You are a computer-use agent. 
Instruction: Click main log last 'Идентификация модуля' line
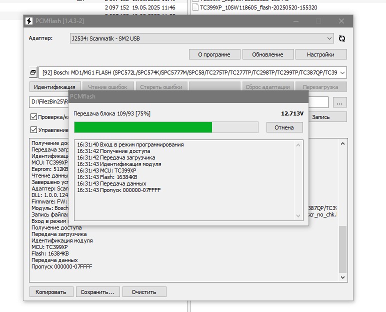click(62, 240)
